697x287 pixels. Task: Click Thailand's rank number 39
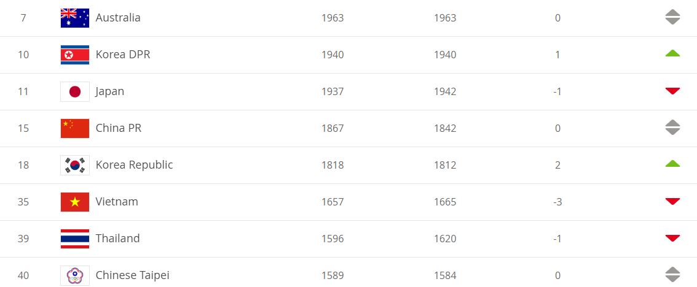point(23,239)
